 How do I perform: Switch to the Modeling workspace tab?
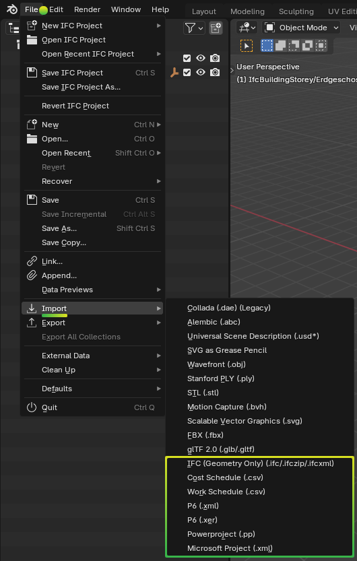(x=247, y=11)
